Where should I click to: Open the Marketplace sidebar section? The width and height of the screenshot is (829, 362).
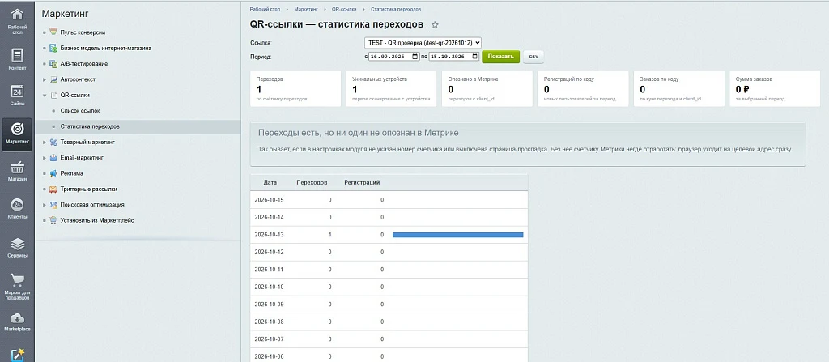(18, 322)
